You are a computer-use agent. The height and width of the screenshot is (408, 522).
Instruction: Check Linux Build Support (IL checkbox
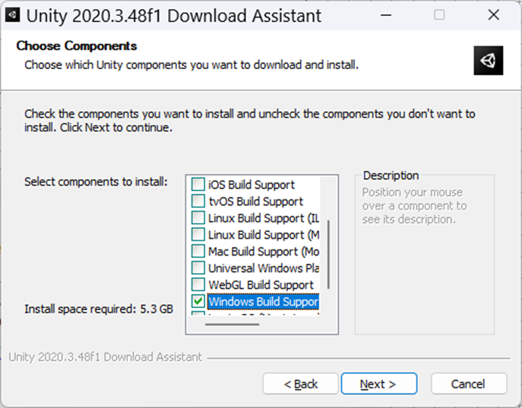[x=198, y=218]
